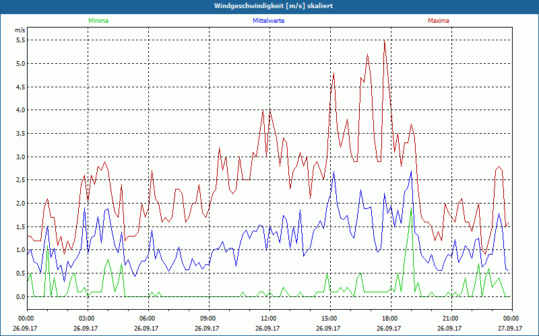
Task: Click the 2,5 y-axis value label
Action: tap(20, 180)
